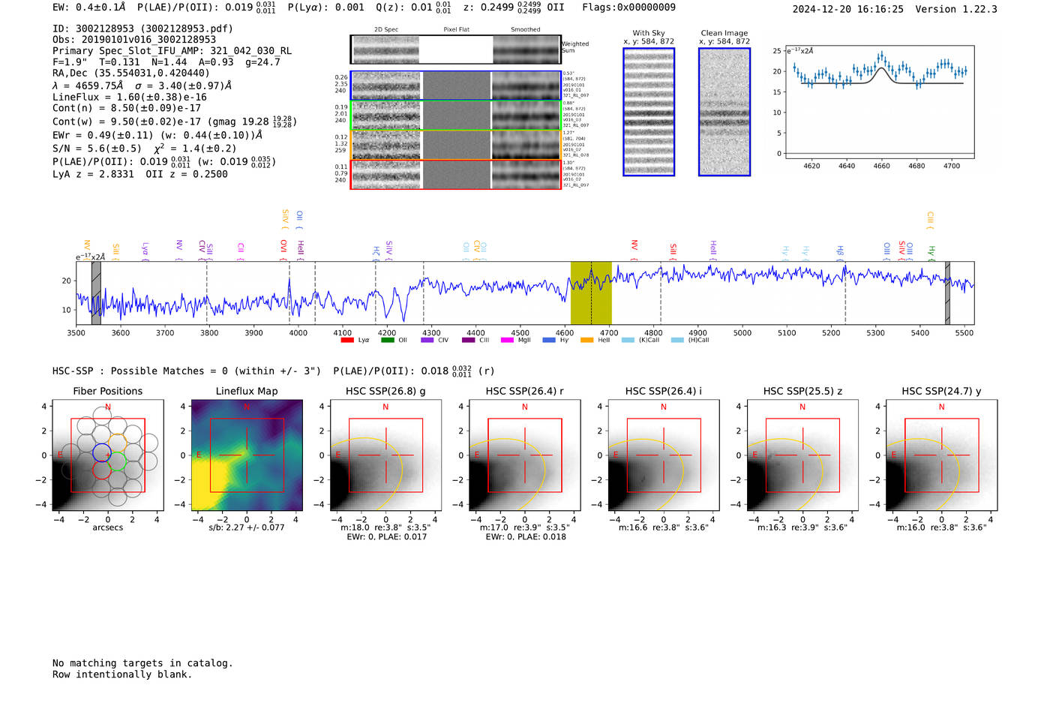Open the HSC SSP g-band image

point(385,455)
